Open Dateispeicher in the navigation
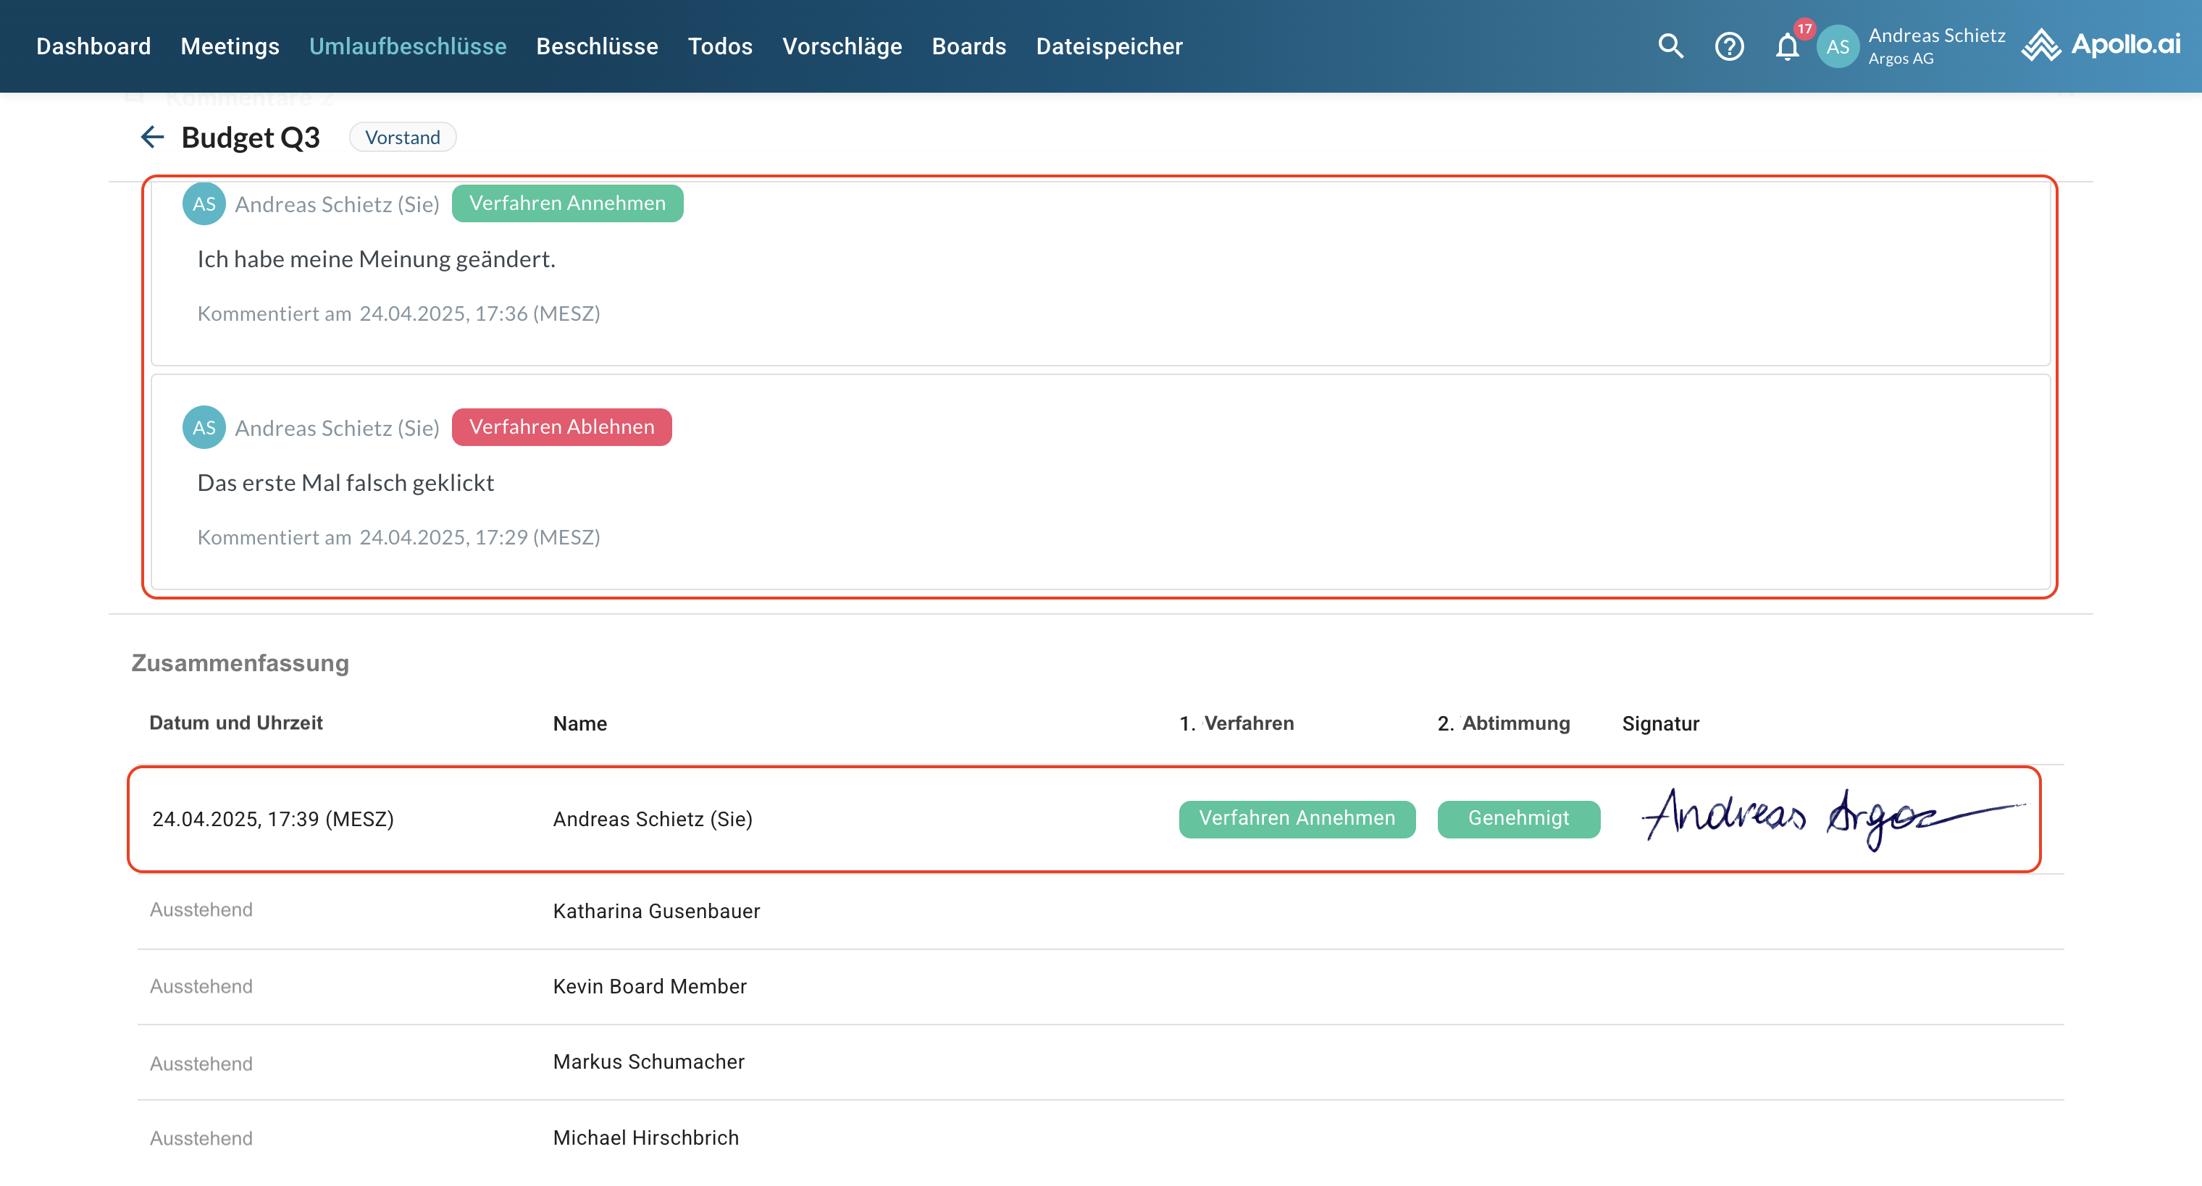Viewport: 2202px width, 1186px height. (1109, 46)
